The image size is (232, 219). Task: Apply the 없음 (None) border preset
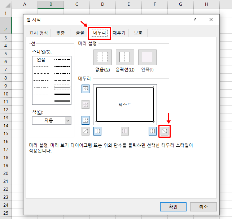click(102, 57)
